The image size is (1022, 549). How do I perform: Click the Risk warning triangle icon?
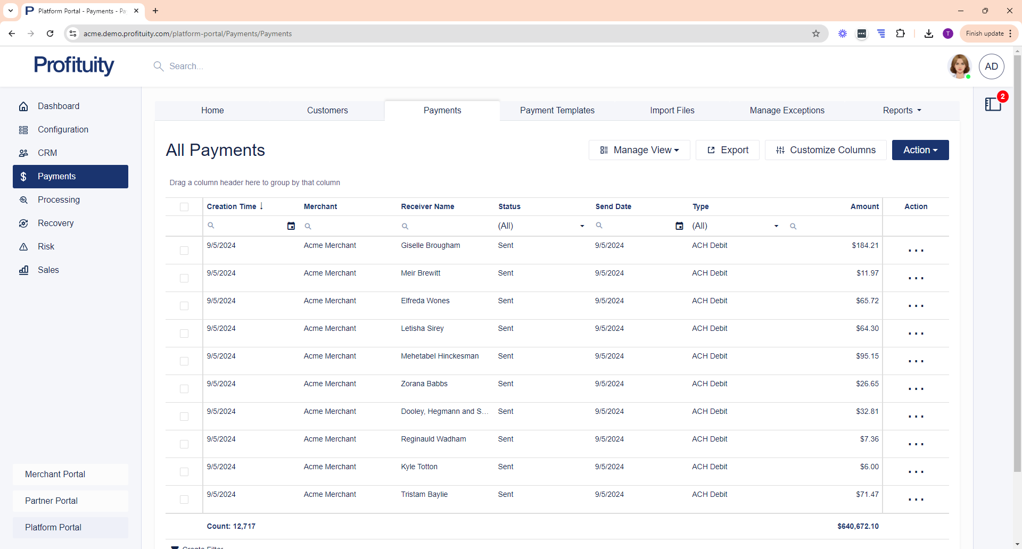(x=23, y=247)
